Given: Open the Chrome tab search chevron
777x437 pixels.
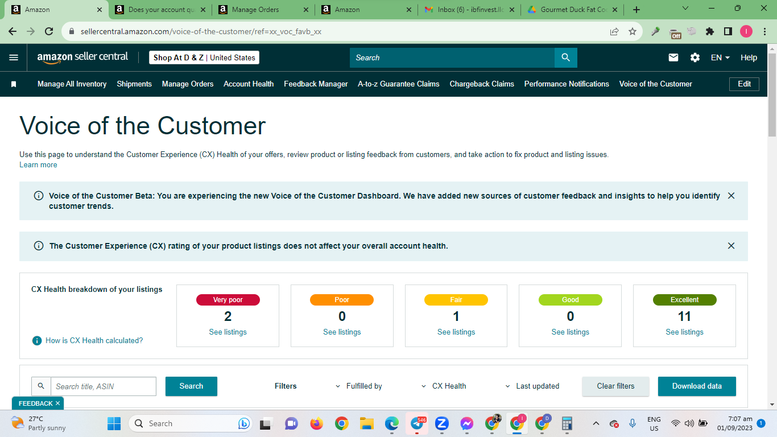Looking at the screenshot, I should 685,9.
